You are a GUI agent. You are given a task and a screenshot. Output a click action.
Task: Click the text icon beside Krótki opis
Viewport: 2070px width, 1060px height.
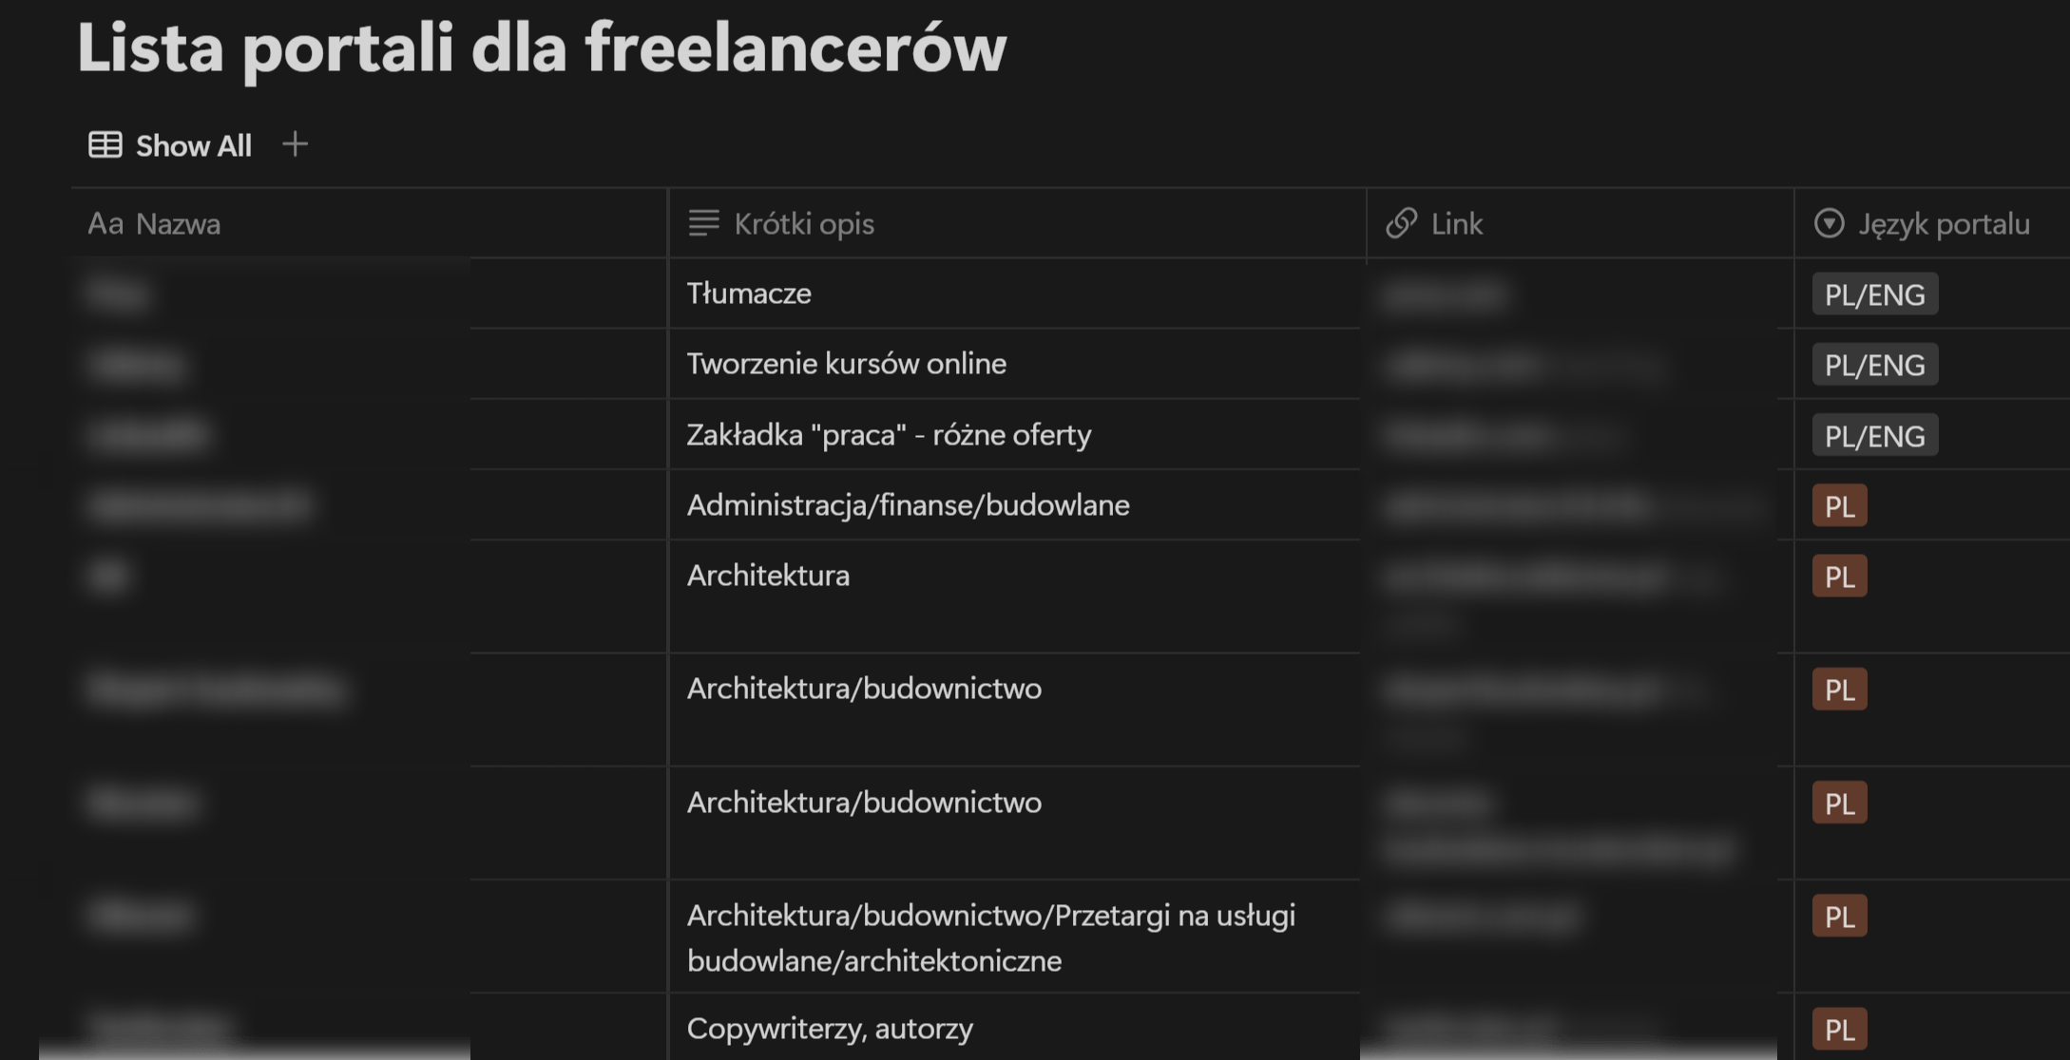point(702,224)
